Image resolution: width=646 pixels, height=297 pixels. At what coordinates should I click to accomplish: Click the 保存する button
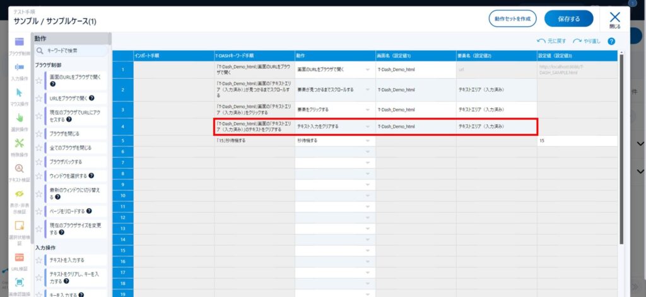pyautogui.click(x=568, y=18)
